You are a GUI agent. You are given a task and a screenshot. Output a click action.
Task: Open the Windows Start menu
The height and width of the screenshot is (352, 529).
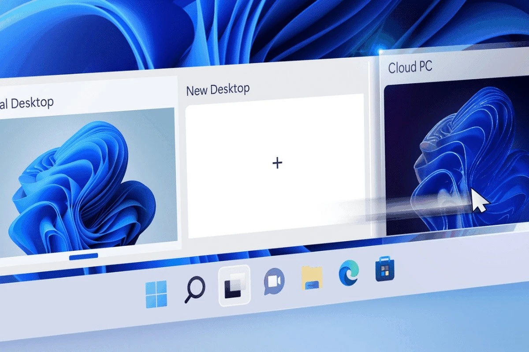[156, 294]
